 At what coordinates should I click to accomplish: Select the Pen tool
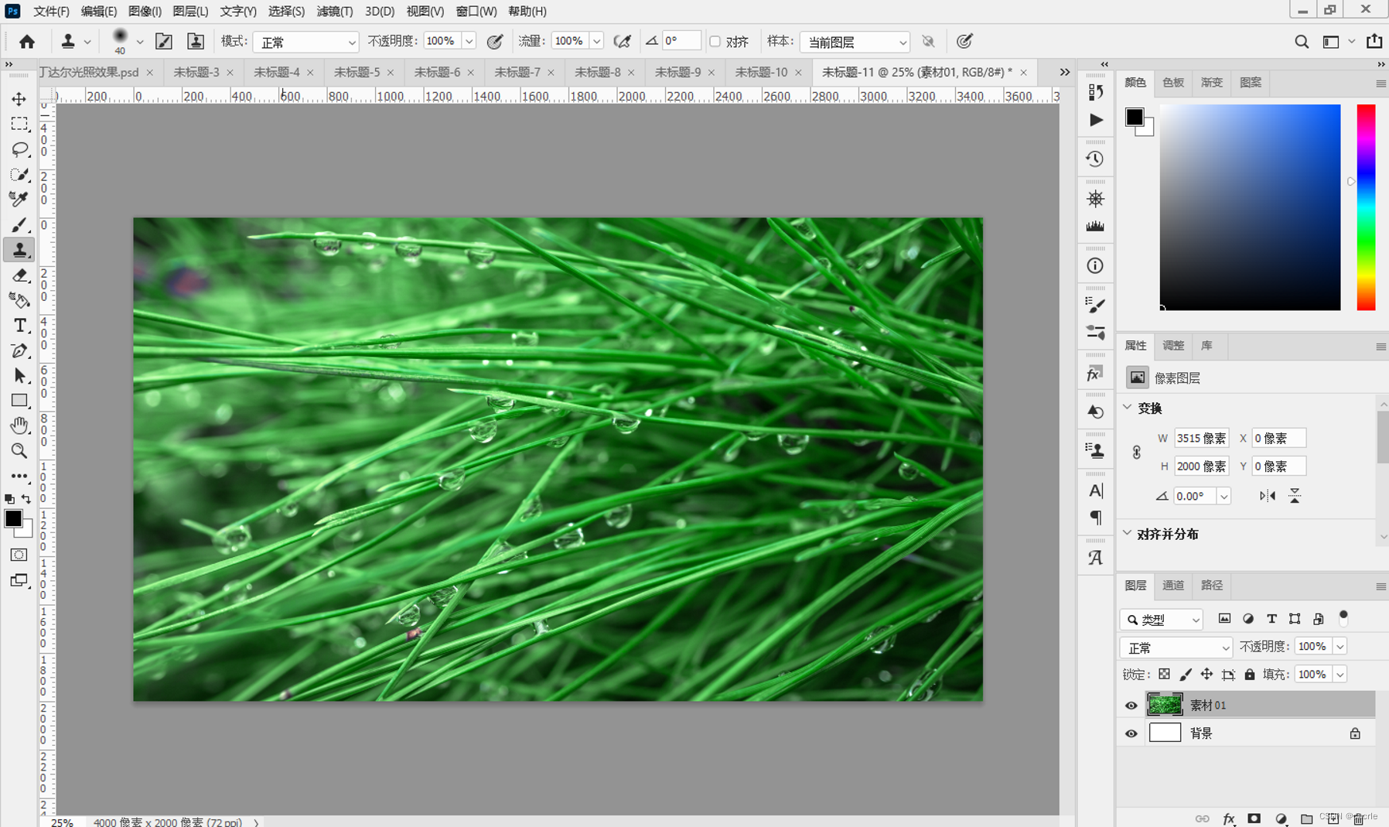click(19, 350)
